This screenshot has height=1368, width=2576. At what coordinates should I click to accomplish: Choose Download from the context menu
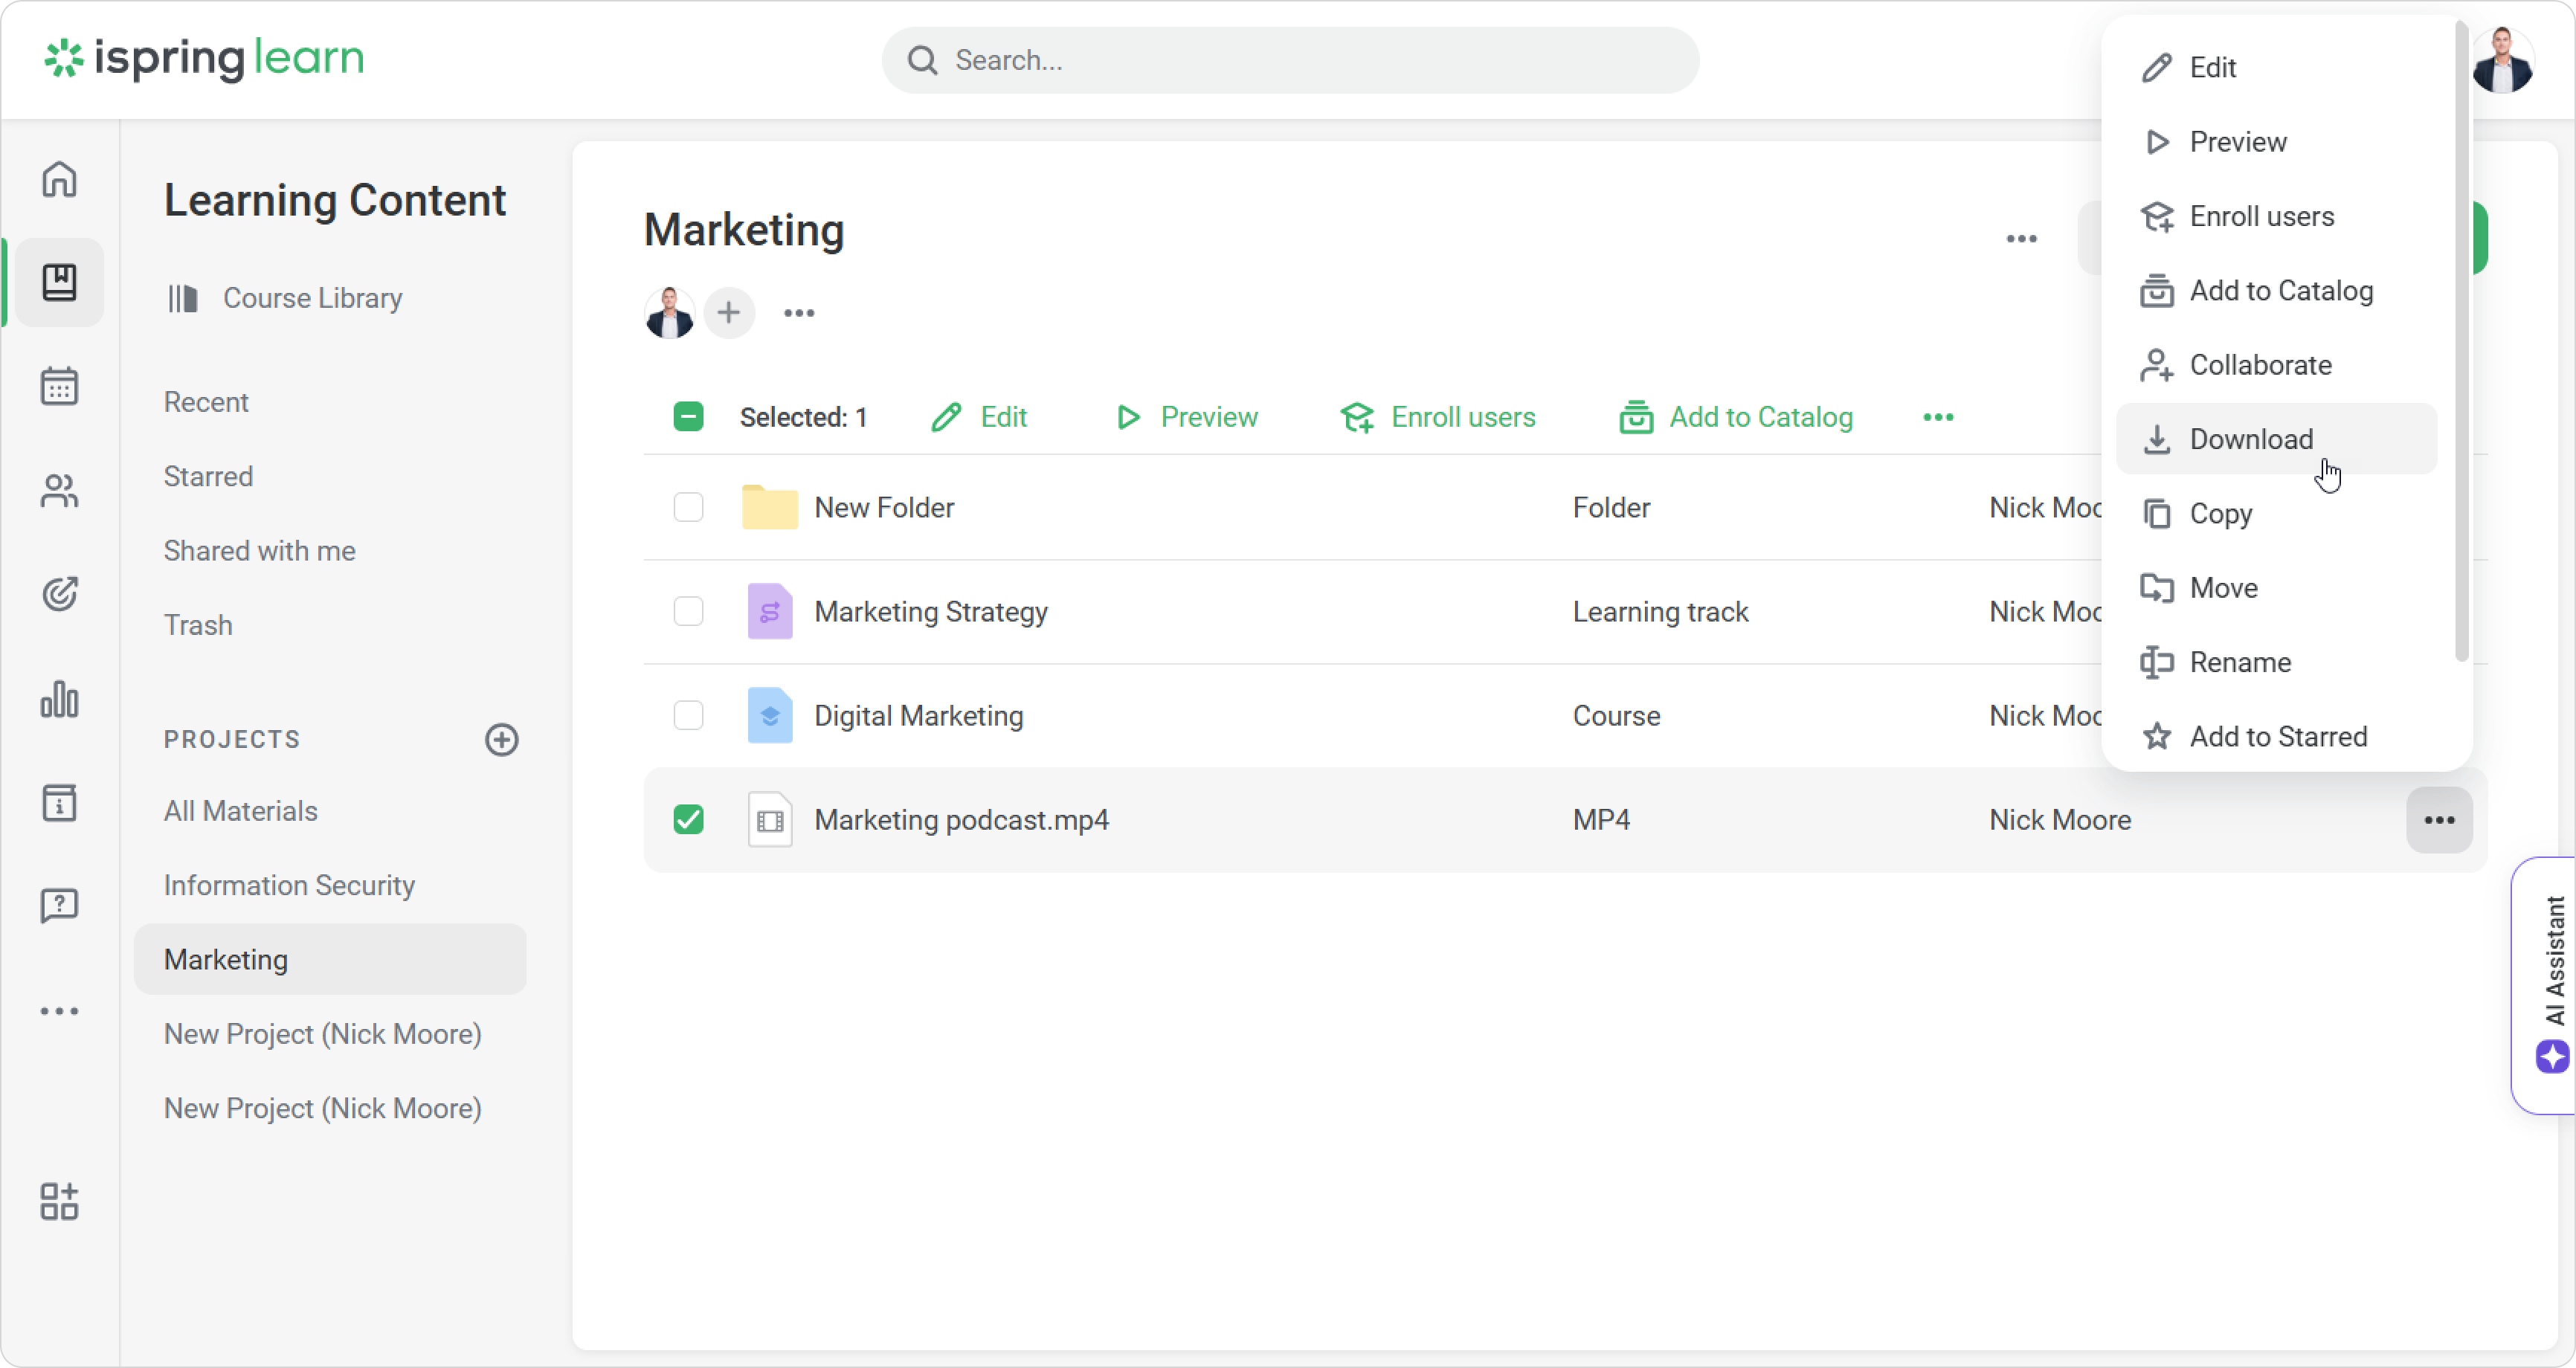(x=2250, y=439)
